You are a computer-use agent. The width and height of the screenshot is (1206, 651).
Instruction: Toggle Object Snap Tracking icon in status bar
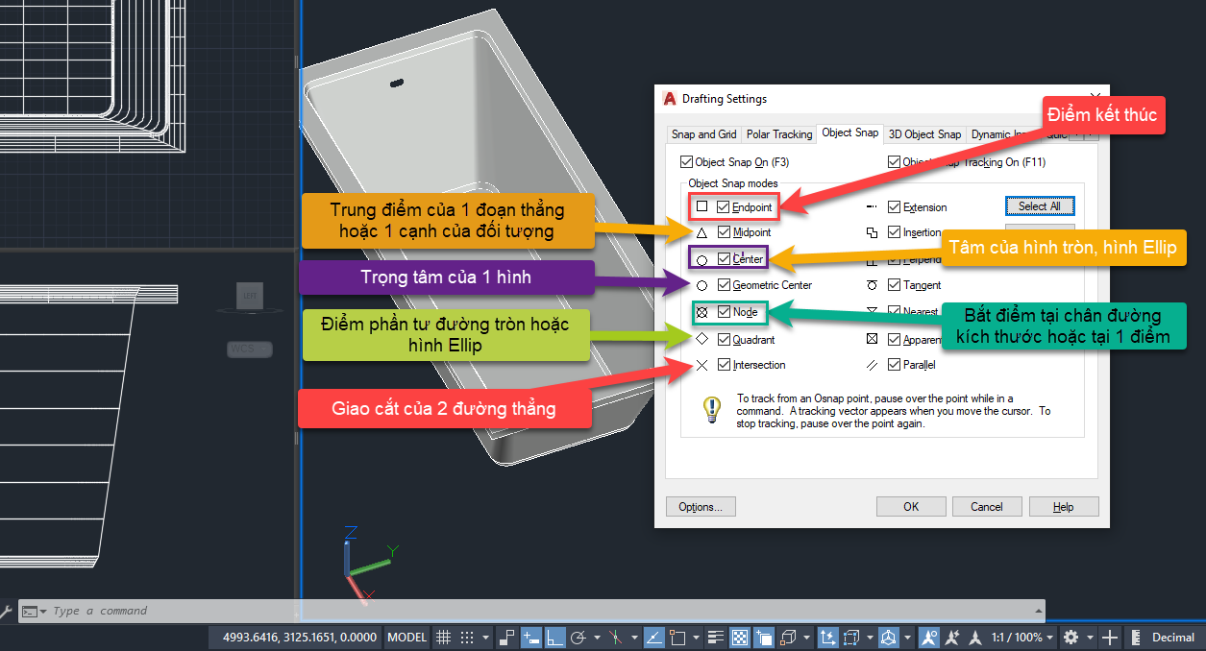coord(654,637)
